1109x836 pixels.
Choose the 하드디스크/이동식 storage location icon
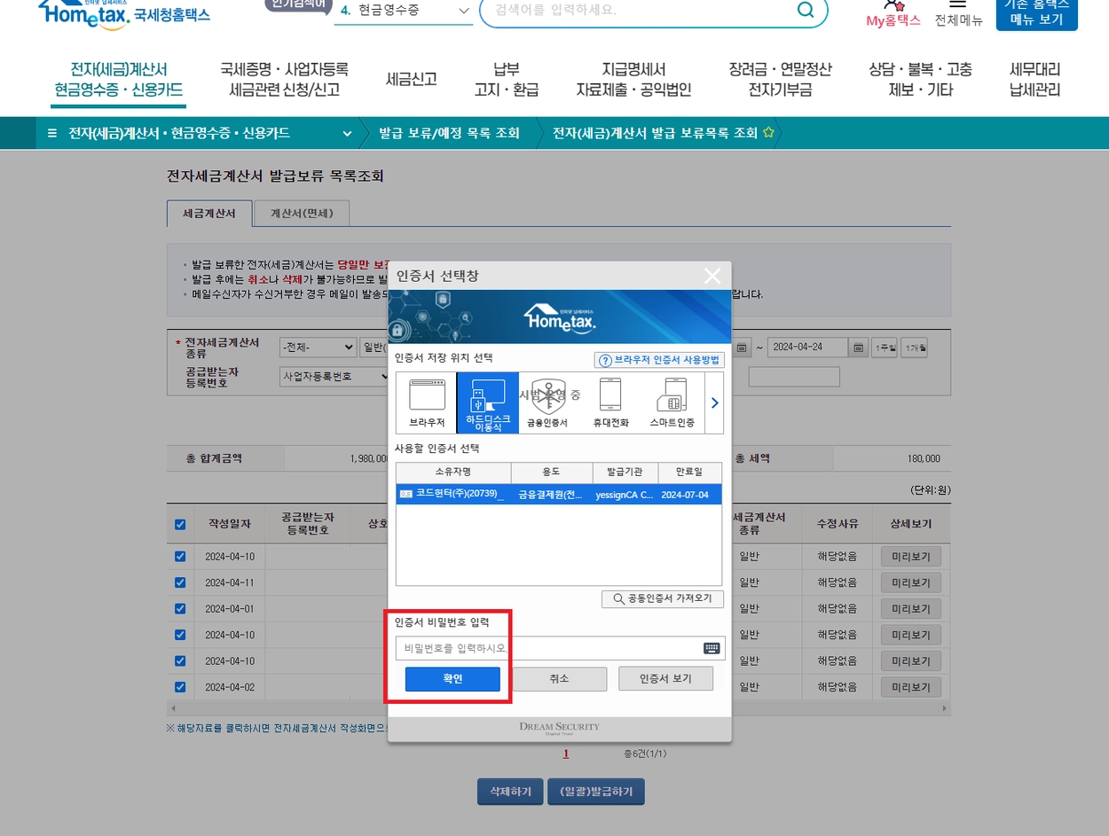tap(487, 401)
